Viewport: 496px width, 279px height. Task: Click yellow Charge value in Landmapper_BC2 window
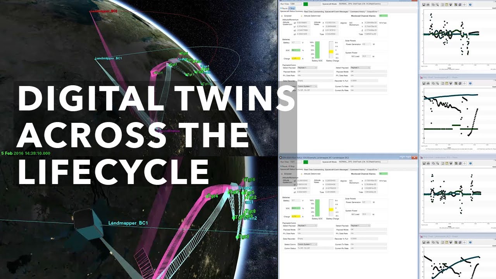[296, 216]
